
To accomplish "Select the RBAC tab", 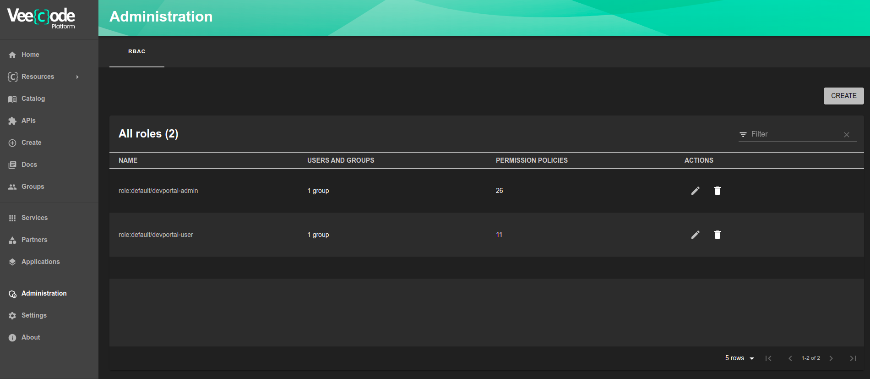I will tap(136, 52).
